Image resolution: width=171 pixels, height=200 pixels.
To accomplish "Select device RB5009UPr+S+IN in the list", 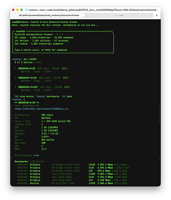I will (x=27, y=78).
